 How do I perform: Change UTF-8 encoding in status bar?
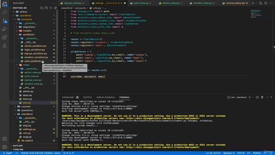[x=241, y=153]
